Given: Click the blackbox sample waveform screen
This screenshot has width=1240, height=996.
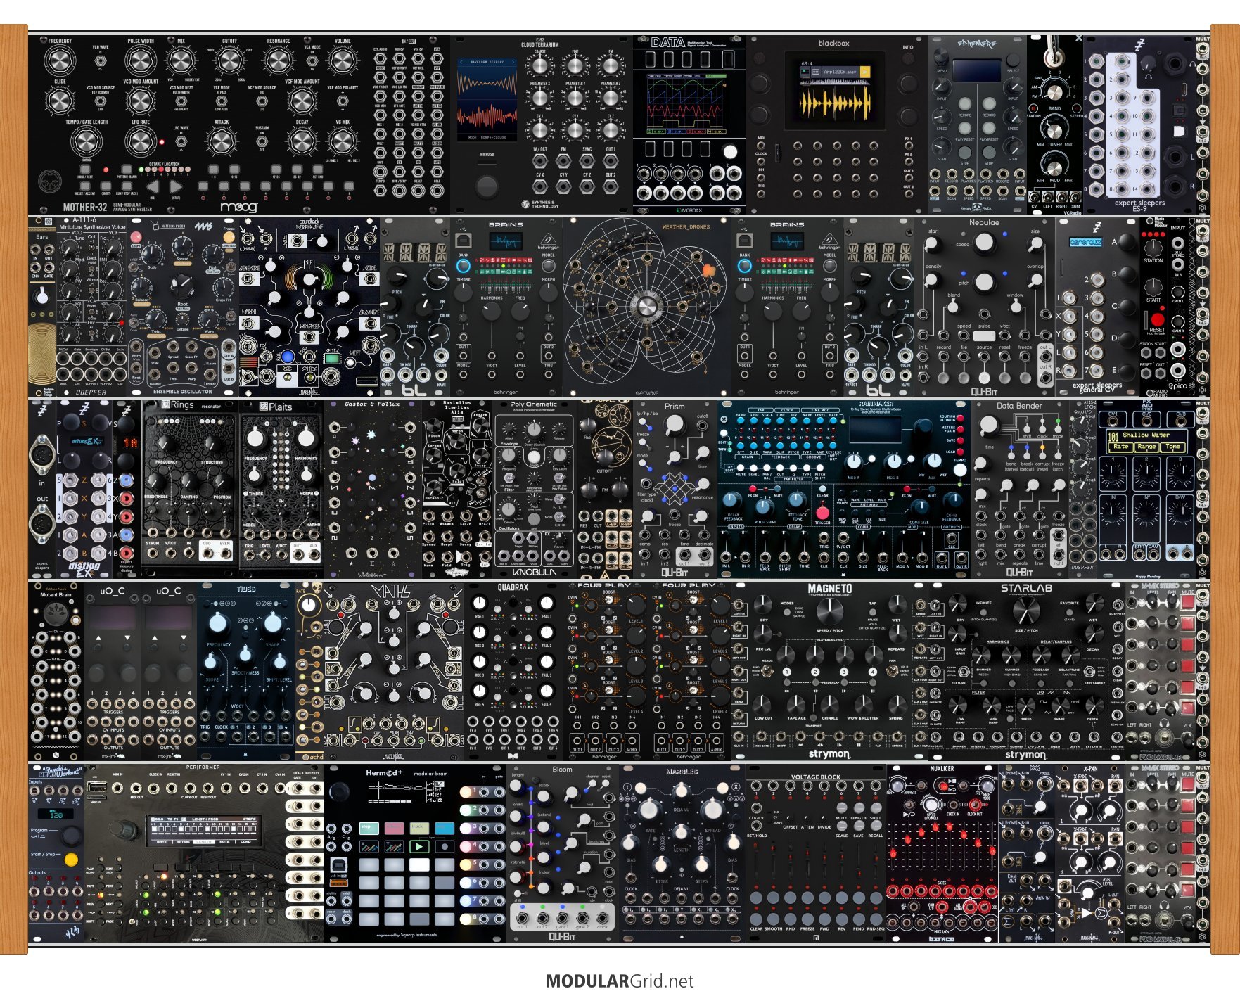Looking at the screenshot, I should coord(835,90).
